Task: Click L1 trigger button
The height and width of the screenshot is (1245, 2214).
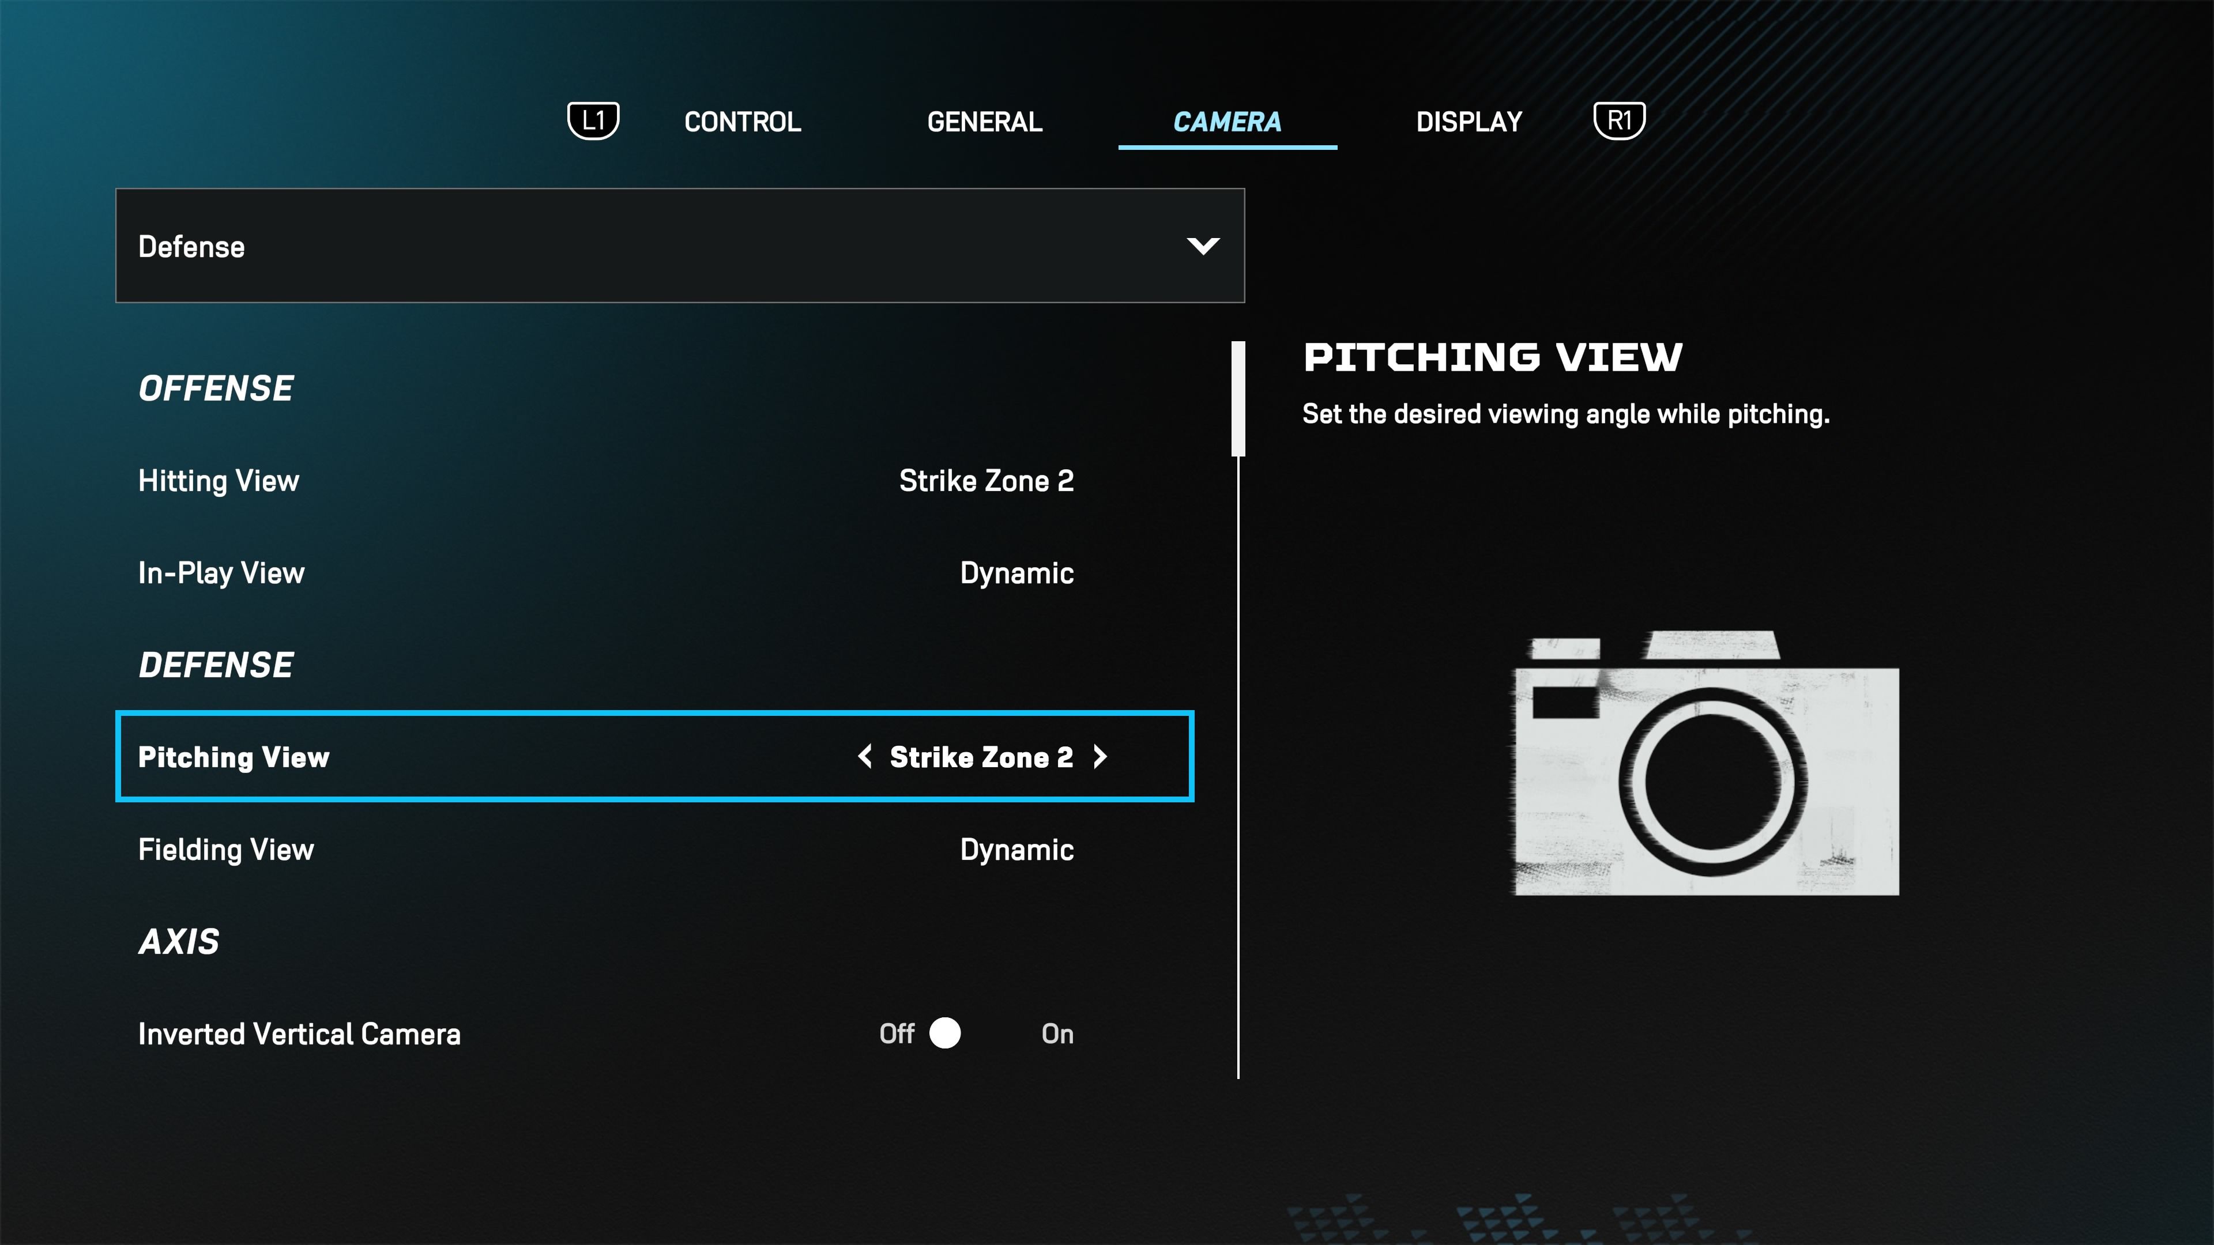Action: (x=593, y=120)
